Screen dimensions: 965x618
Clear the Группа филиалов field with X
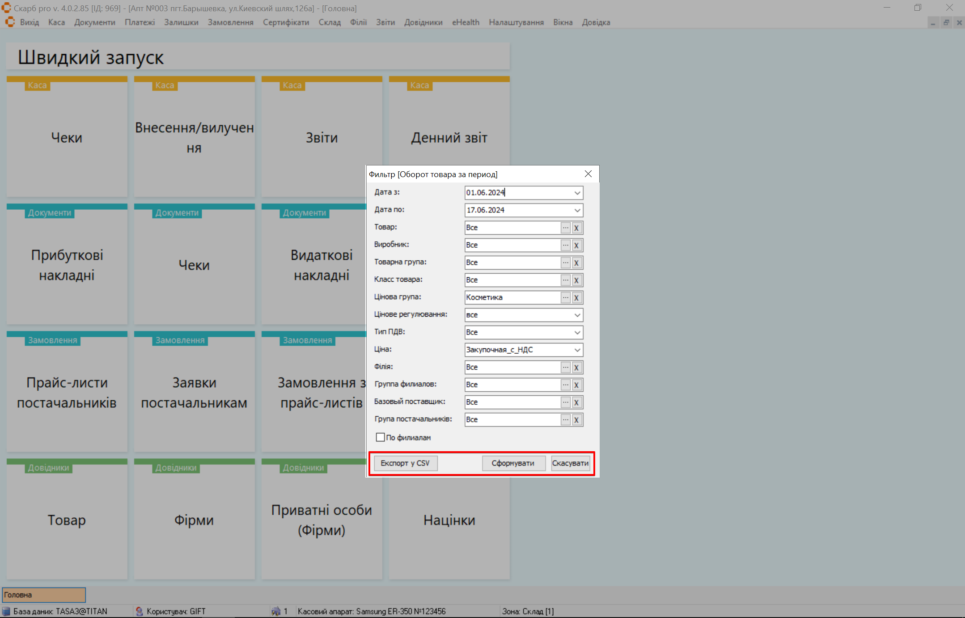[576, 385]
